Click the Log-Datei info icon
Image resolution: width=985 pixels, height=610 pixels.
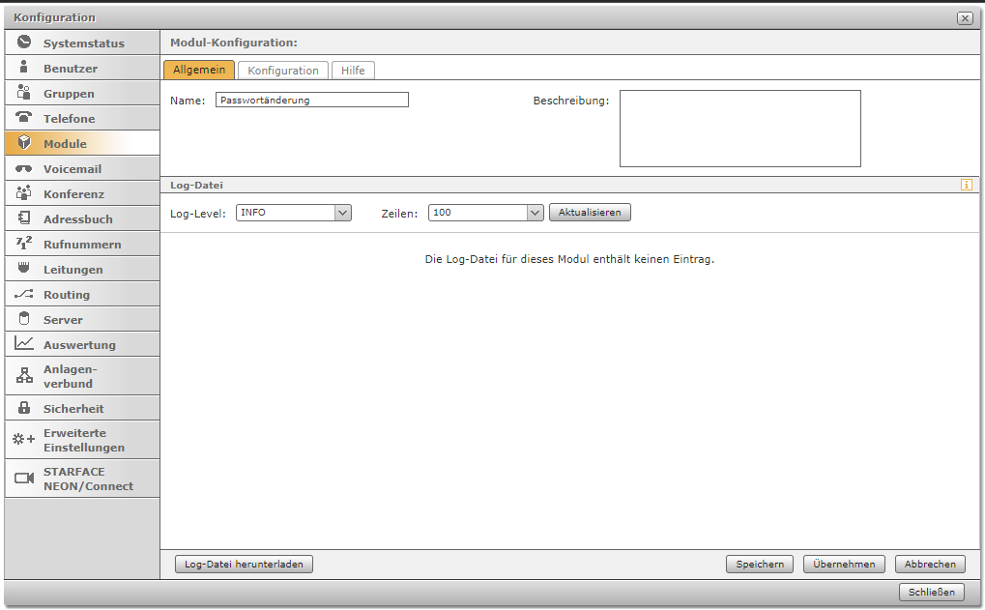click(966, 185)
